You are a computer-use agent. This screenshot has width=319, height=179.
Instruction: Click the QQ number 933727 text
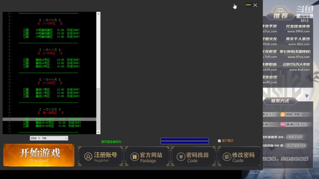click(x=295, y=137)
